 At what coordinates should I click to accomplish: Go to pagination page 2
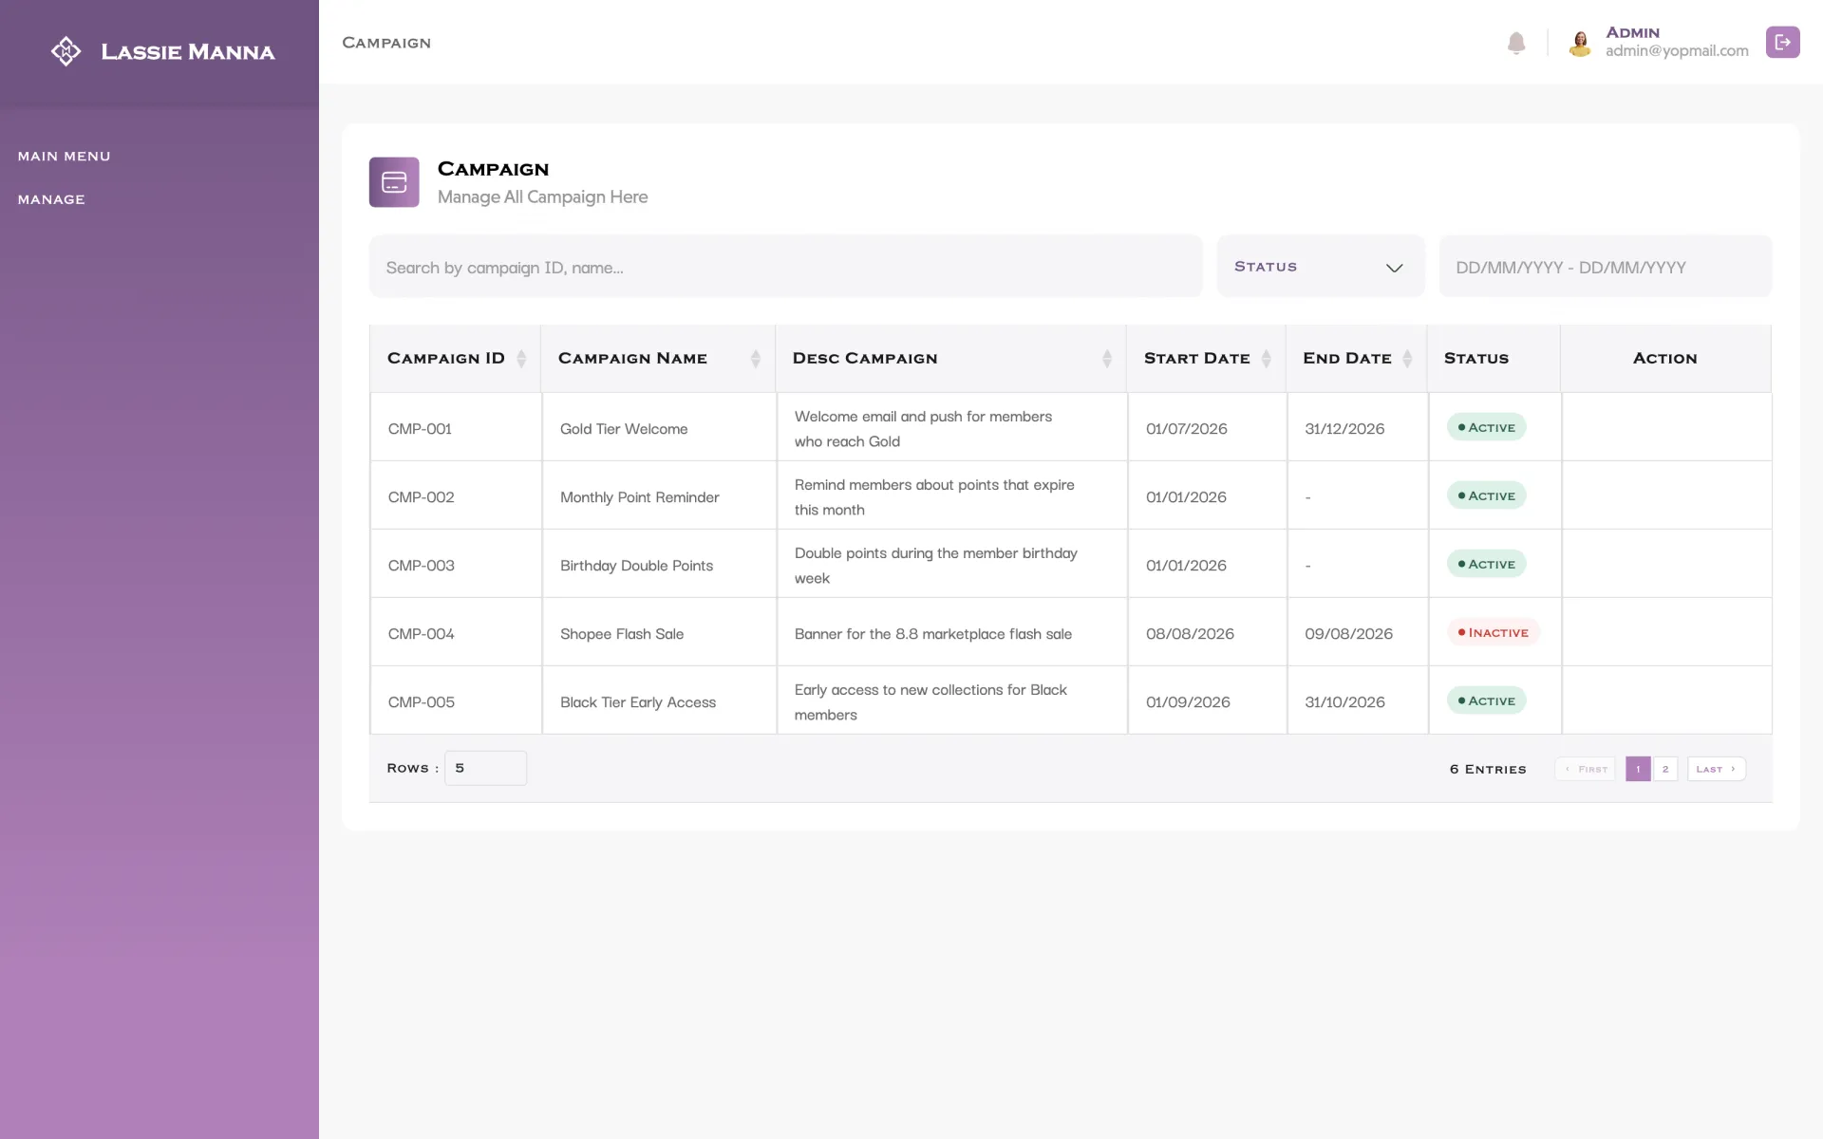1665,769
